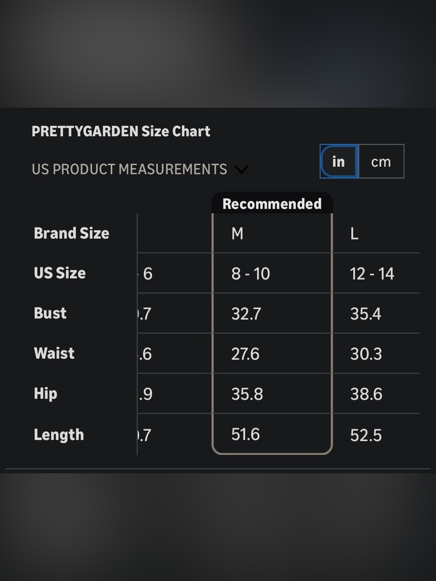
Task: Select the Hip row label
Action: click(46, 394)
